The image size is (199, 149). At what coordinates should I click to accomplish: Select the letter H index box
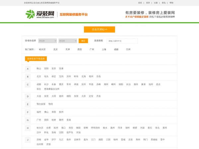[28, 128]
